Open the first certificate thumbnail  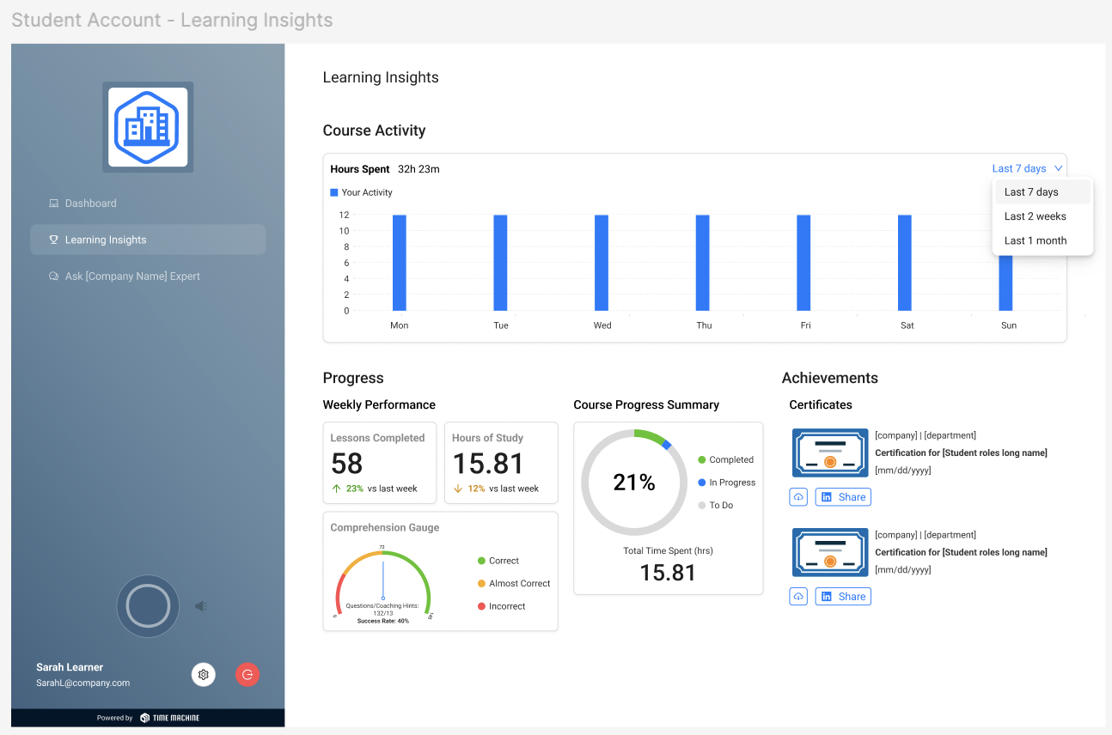pos(829,453)
